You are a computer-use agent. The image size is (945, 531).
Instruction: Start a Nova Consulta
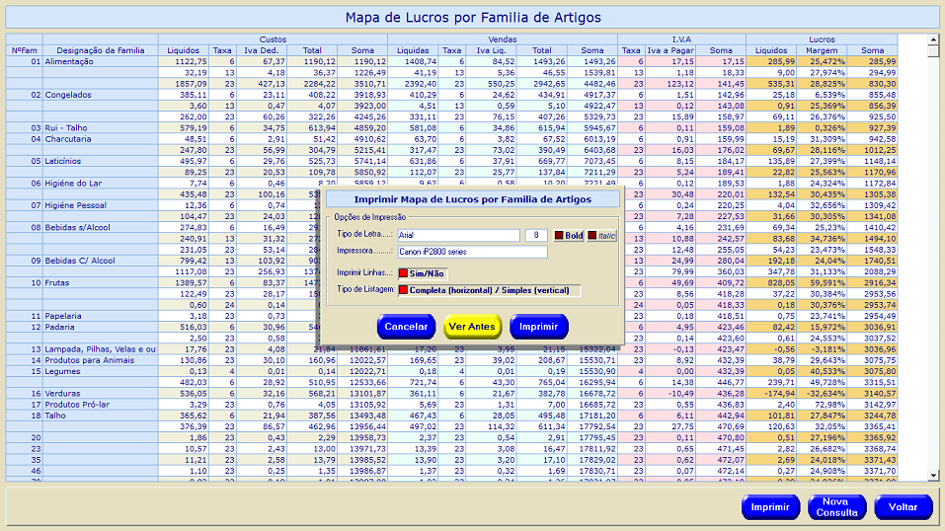tap(835, 507)
